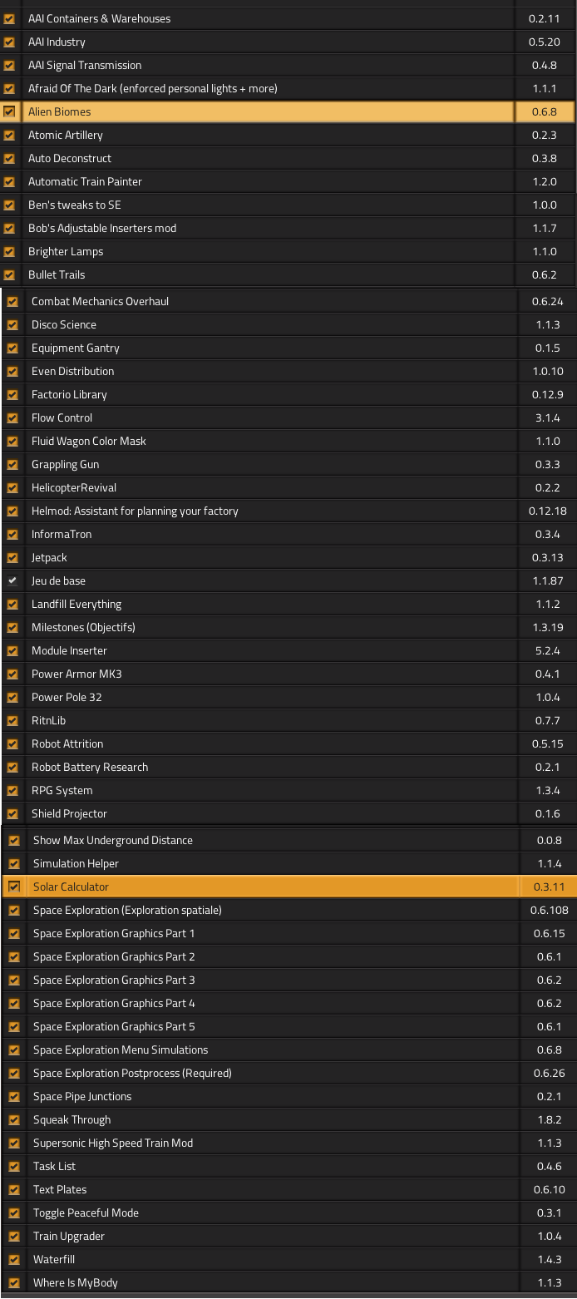Click the Jeu de base checkbox

[12, 580]
